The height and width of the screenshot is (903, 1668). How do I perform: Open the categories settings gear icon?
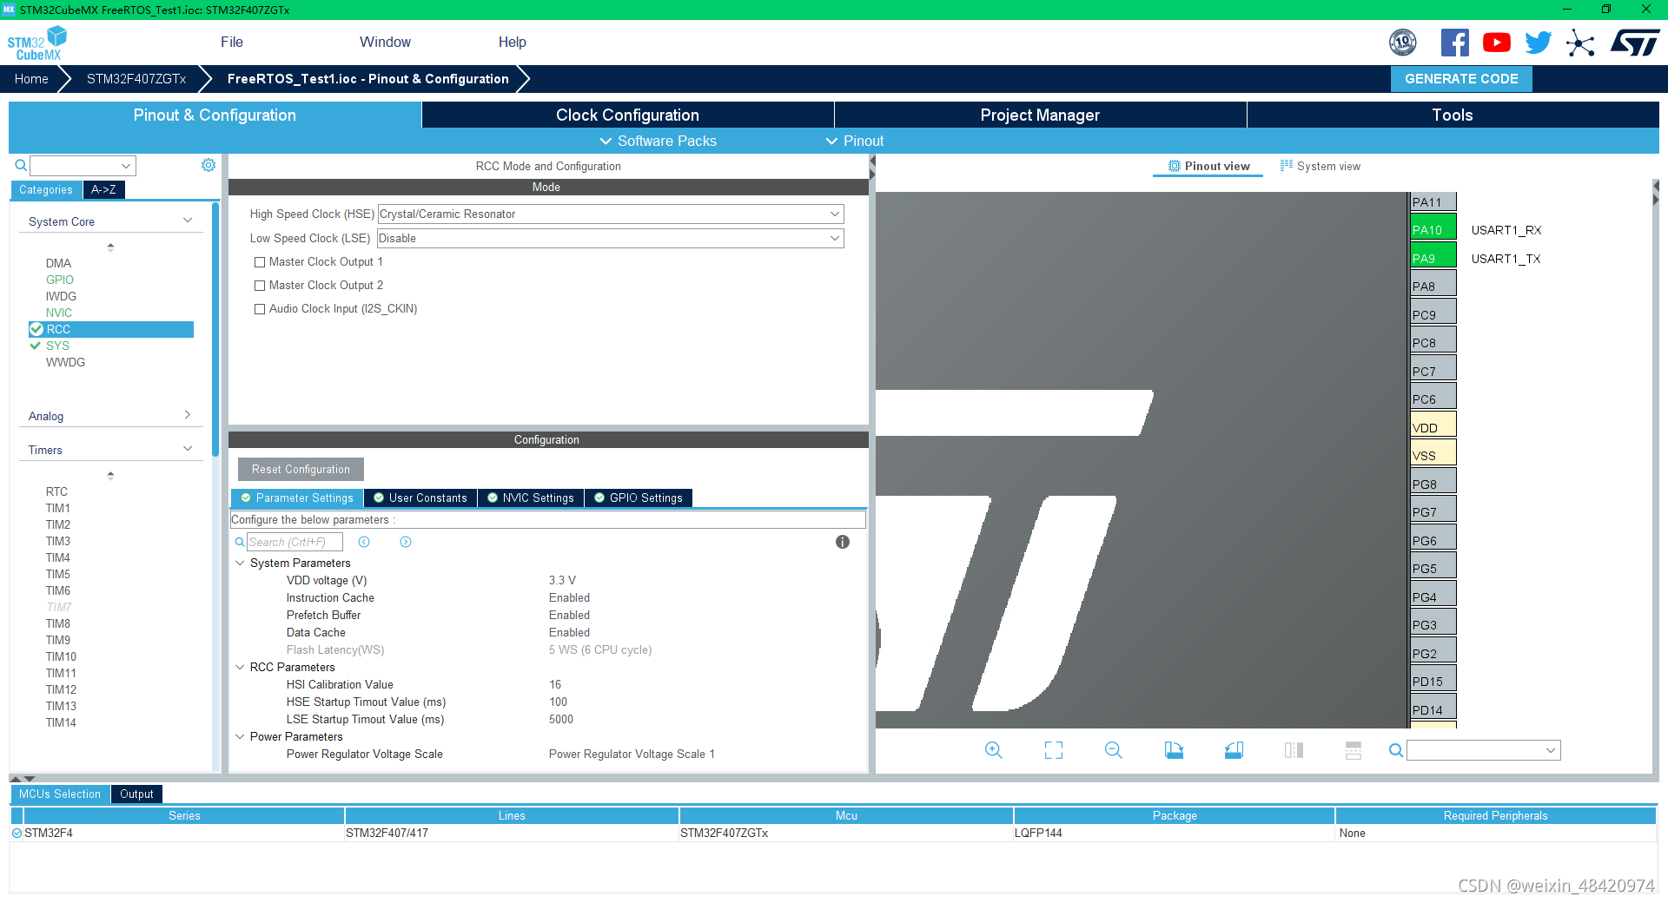208,165
